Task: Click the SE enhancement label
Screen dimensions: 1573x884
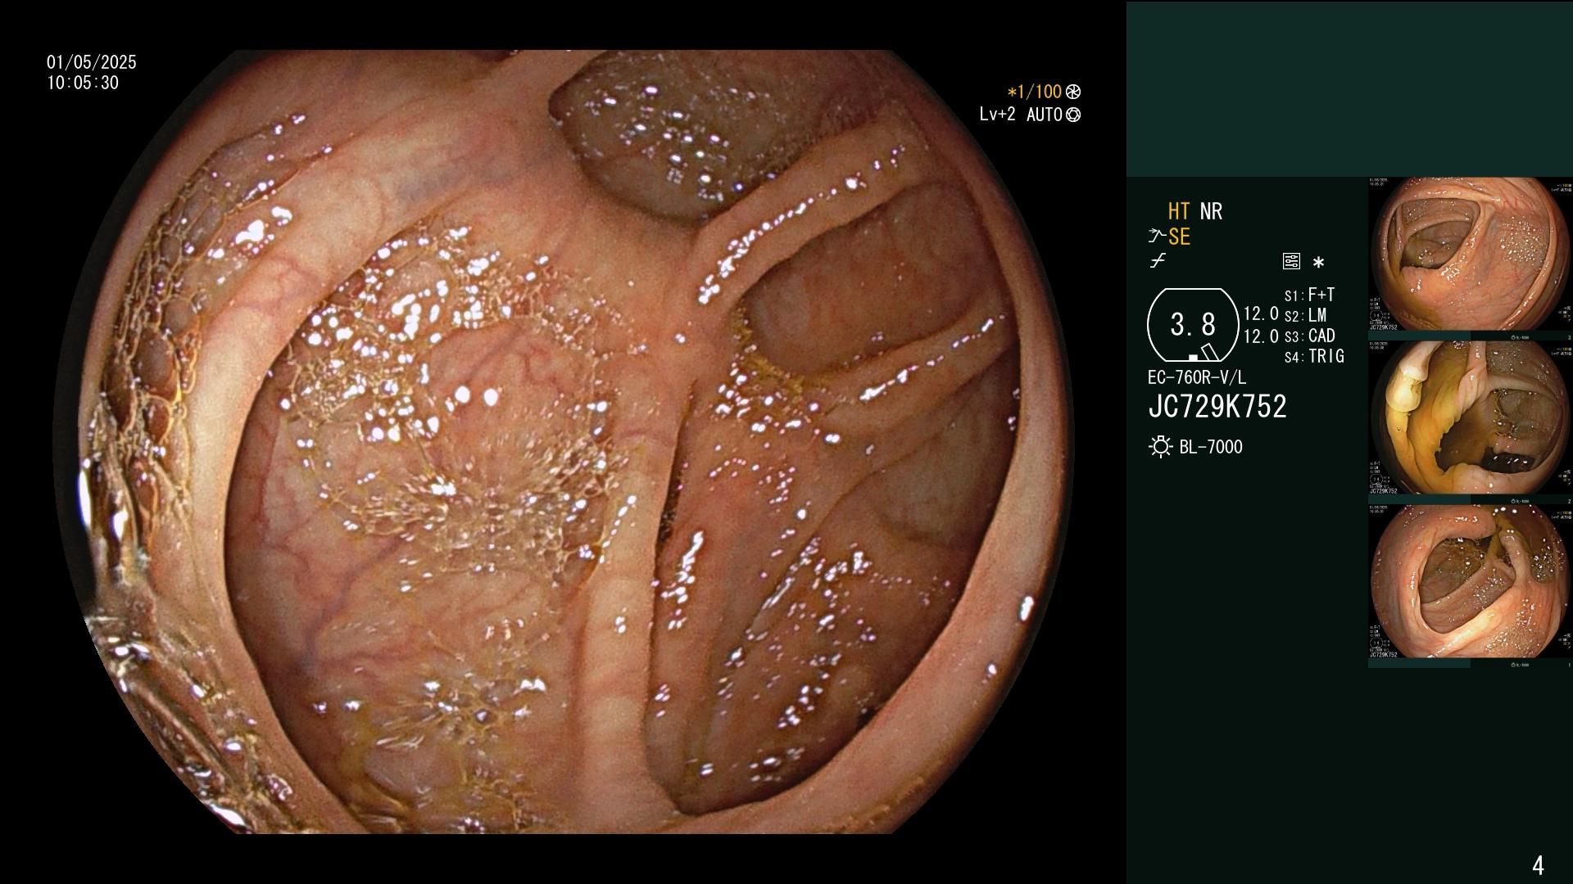Action: 1179,237
